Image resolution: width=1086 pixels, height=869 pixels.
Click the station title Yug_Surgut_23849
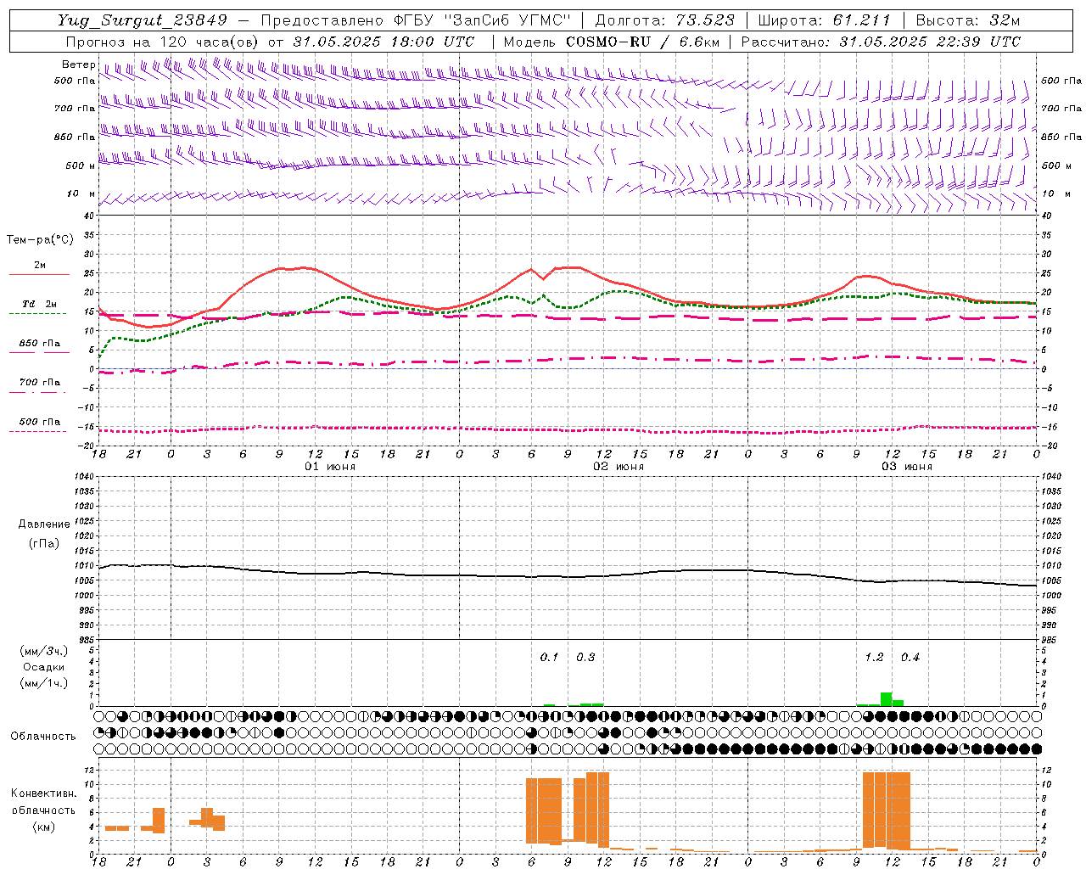pos(143,20)
